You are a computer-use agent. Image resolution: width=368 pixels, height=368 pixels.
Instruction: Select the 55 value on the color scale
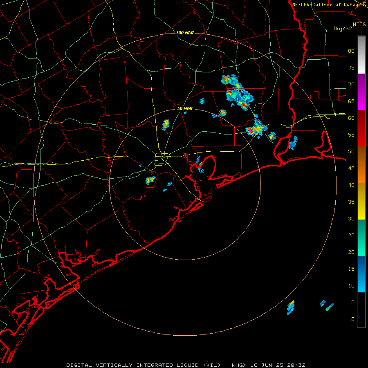tap(351, 135)
